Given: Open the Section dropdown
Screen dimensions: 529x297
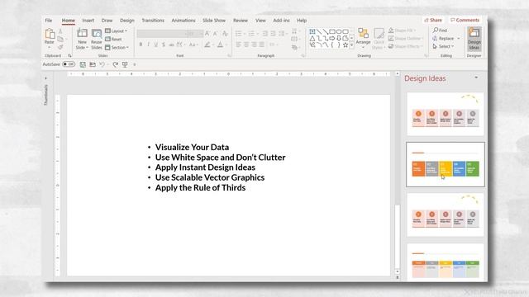Looking at the screenshot, I should click(117, 48).
